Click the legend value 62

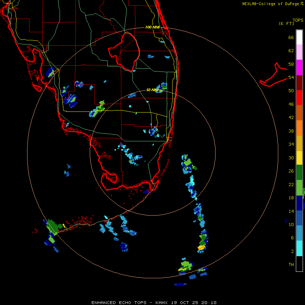point(291,51)
